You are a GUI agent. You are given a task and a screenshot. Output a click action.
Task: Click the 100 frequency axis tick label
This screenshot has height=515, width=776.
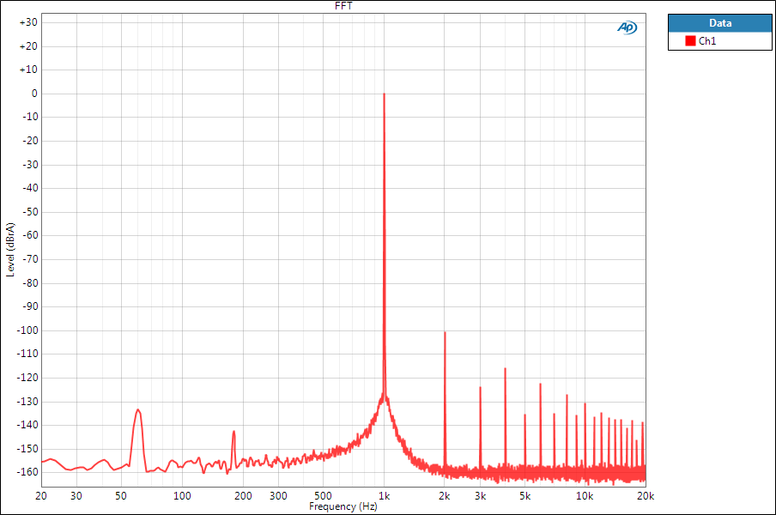(x=182, y=496)
